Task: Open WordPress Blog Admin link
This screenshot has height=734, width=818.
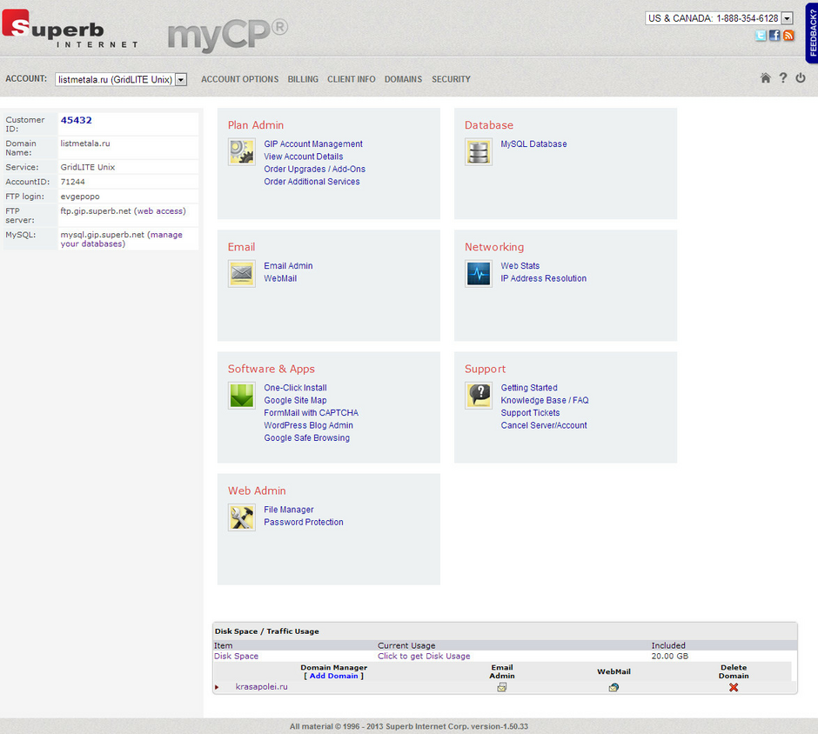Action: [308, 425]
